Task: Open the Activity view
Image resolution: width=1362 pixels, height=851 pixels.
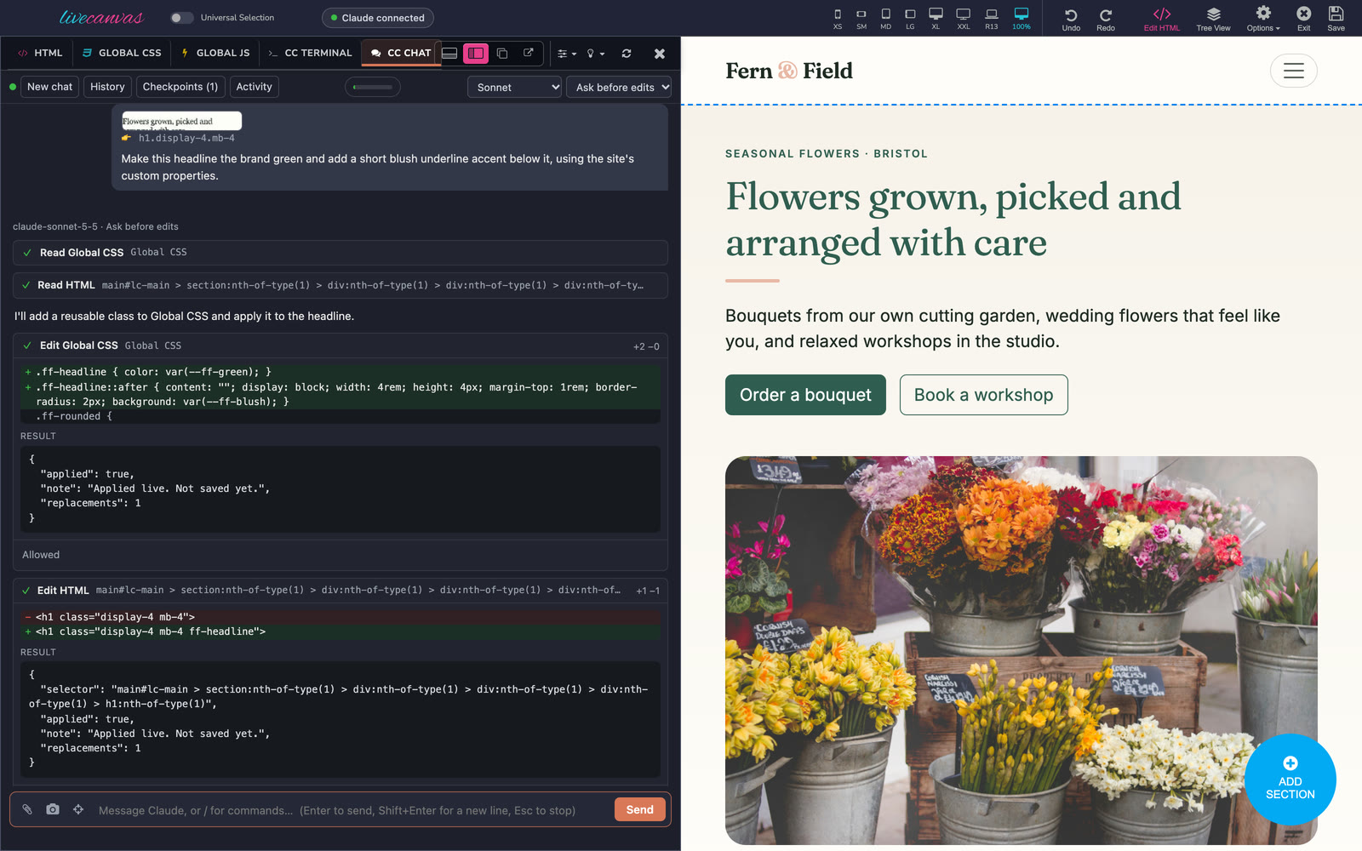Action: [x=254, y=87]
